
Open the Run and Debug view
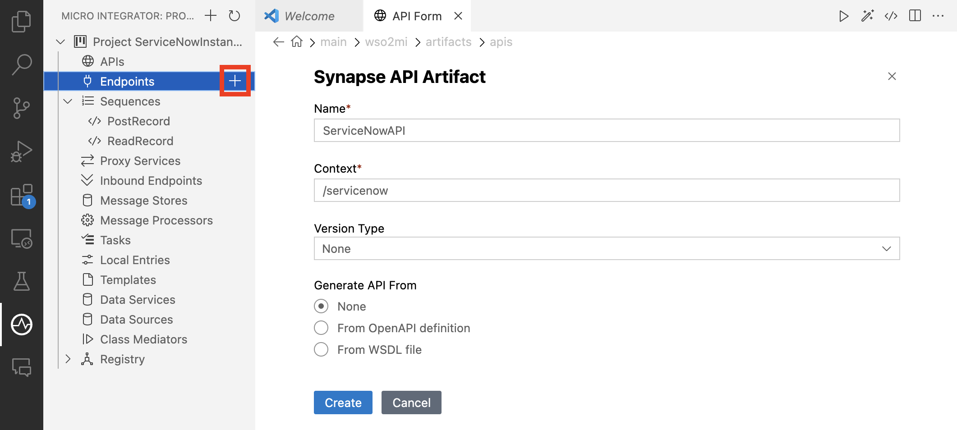(x=21, y=151)
